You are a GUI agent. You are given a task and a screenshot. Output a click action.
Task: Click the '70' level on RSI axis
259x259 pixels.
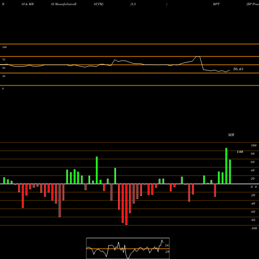coord(4,60)
